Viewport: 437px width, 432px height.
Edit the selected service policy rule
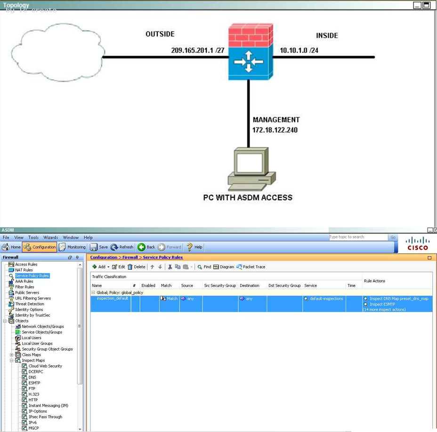(119, 267)
